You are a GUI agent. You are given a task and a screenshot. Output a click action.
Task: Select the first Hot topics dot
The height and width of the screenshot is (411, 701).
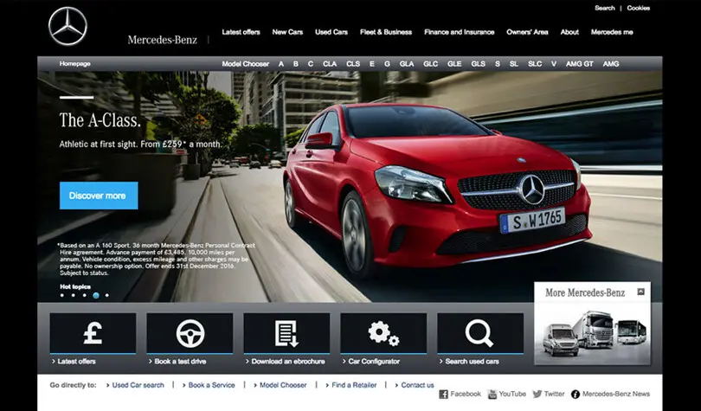tap(62, 295)
